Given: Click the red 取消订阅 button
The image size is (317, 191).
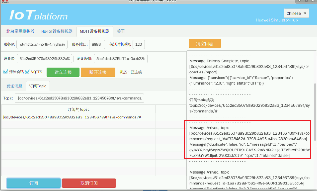Looking at the screenshot, I should 89,183.
